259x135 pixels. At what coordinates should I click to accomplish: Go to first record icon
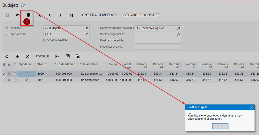coord(39,15)
